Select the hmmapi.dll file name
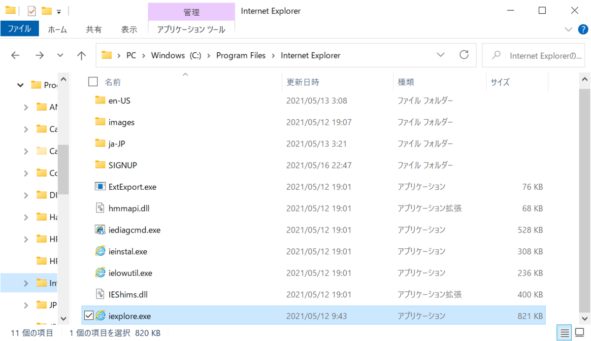 click(129, 208)
